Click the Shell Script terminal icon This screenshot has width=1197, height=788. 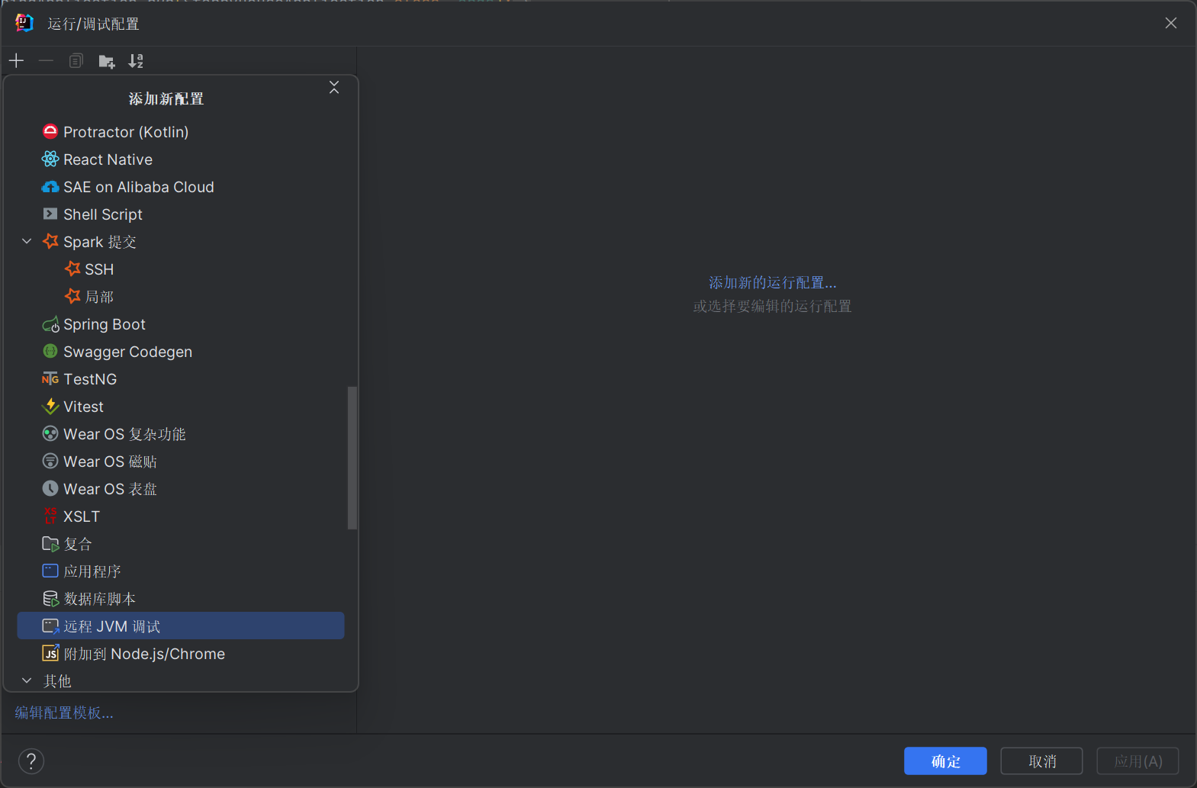(x=50, y=214)
